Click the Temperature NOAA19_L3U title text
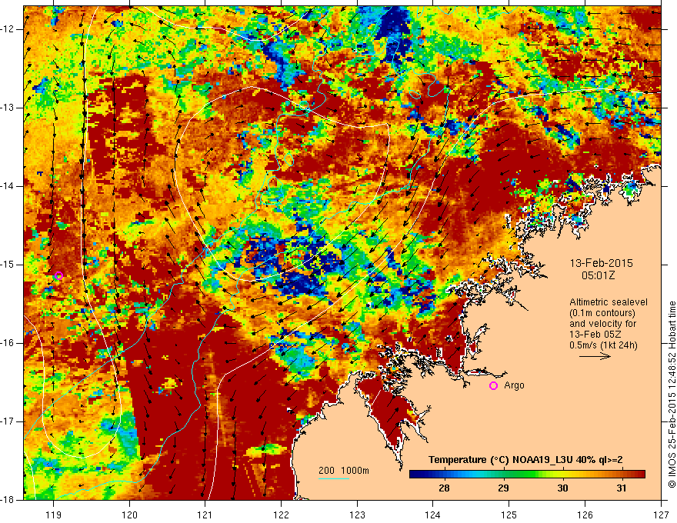Image resolution: width=677 pixels, height=523 pixels. point(525,460)
